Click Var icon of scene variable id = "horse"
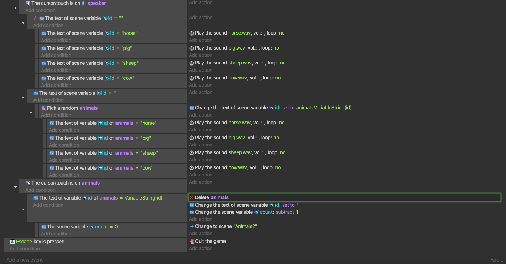 click(44, 33)
